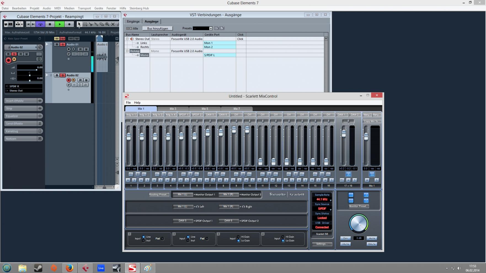Open DAW 5 source for SPDIF Output 1
This screenshot has height=273, width=486.
coord(183,221)
